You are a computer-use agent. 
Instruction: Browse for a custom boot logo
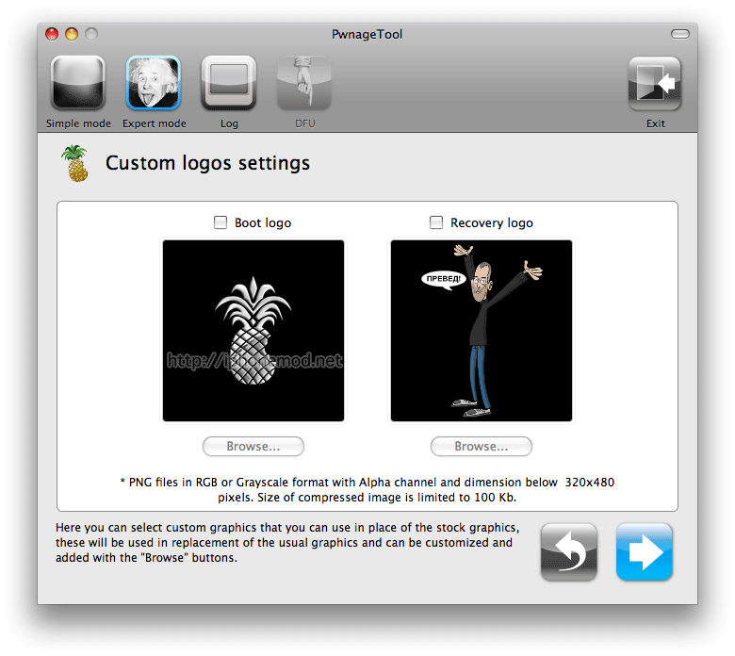(253, 446)
